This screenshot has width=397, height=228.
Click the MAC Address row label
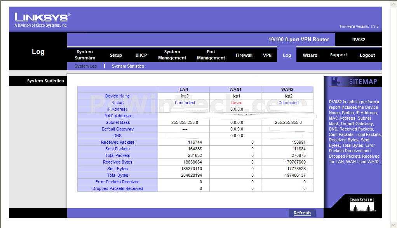(117, 116)
